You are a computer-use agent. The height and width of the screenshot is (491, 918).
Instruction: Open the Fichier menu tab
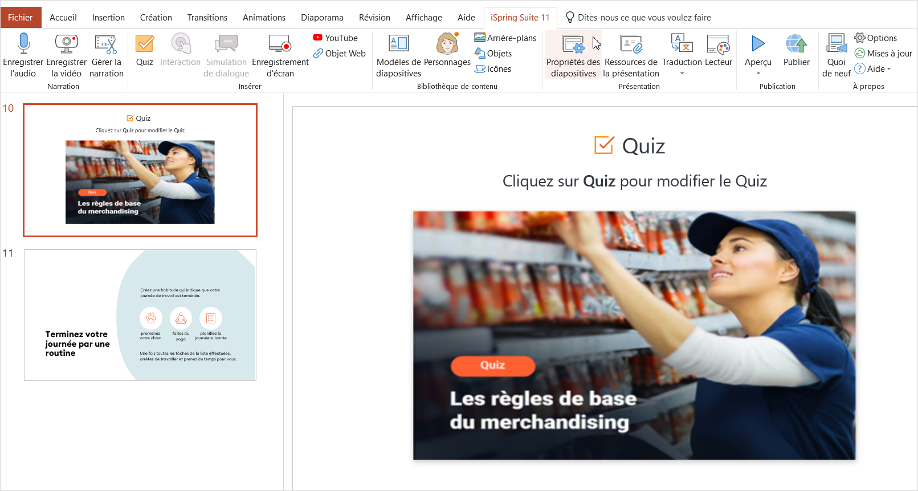[x=21, y=18]
